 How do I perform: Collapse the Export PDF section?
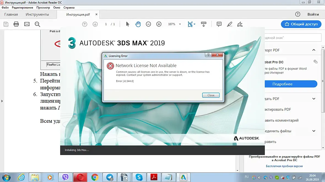pyautogui.click(x=314, y=50)
